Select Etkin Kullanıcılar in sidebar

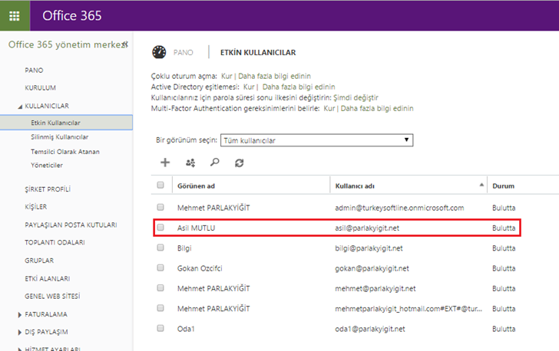pyautogui.click(x=66, y=123)
